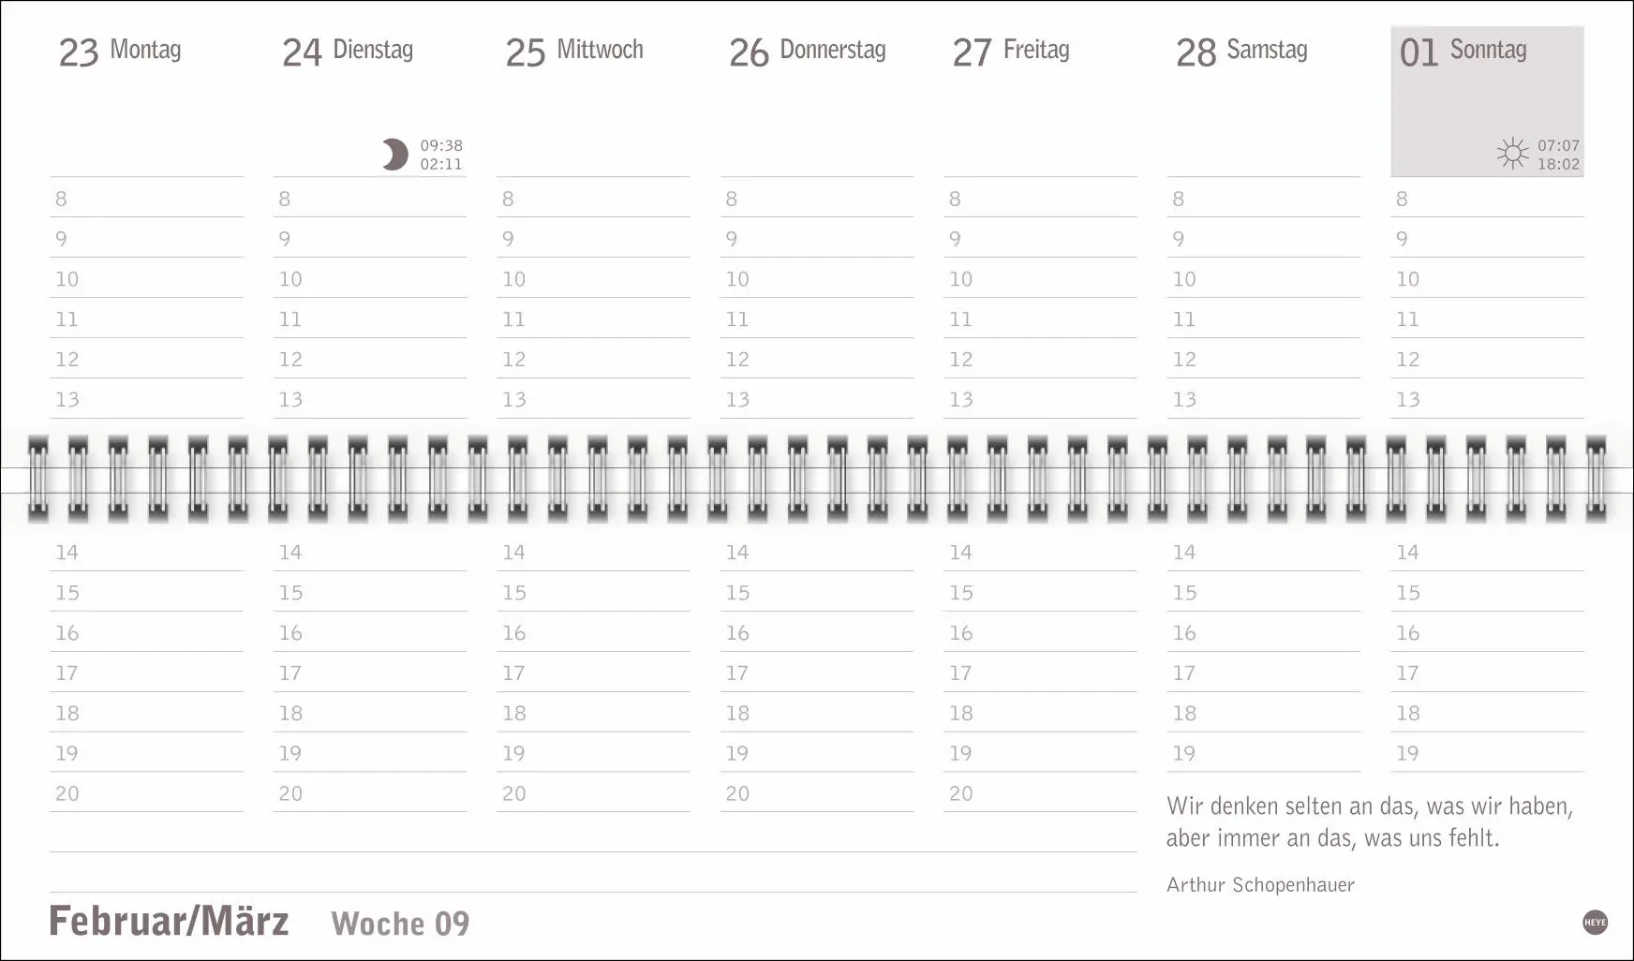This screenshot has width=1634, height=961.
Task: Click the Woche 09 week label
Action: pyautogui.click(x=400, y=924)
